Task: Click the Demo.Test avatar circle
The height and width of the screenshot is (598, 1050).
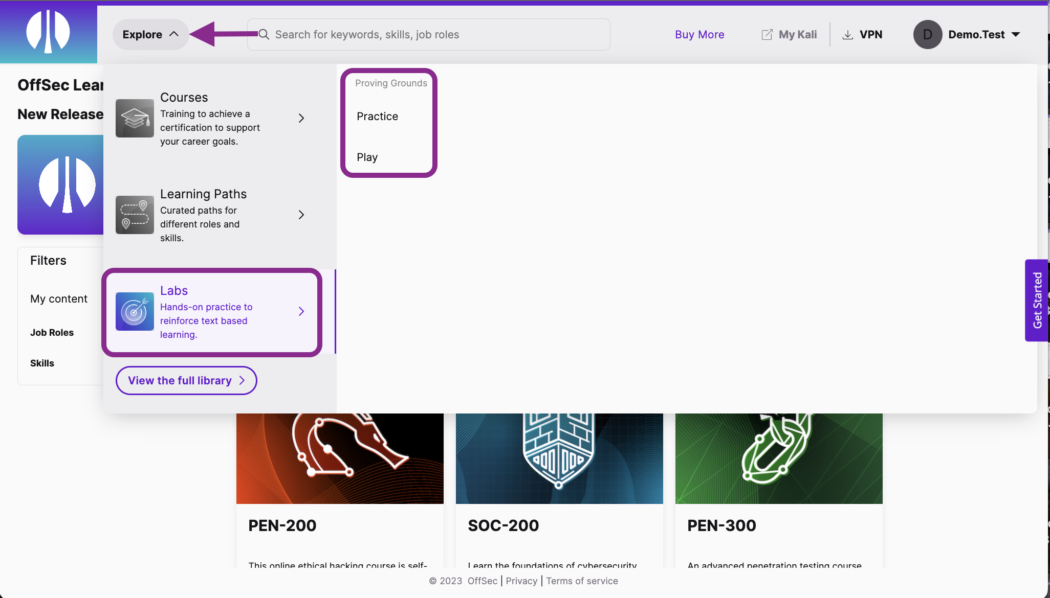Action: pos(927,34)
